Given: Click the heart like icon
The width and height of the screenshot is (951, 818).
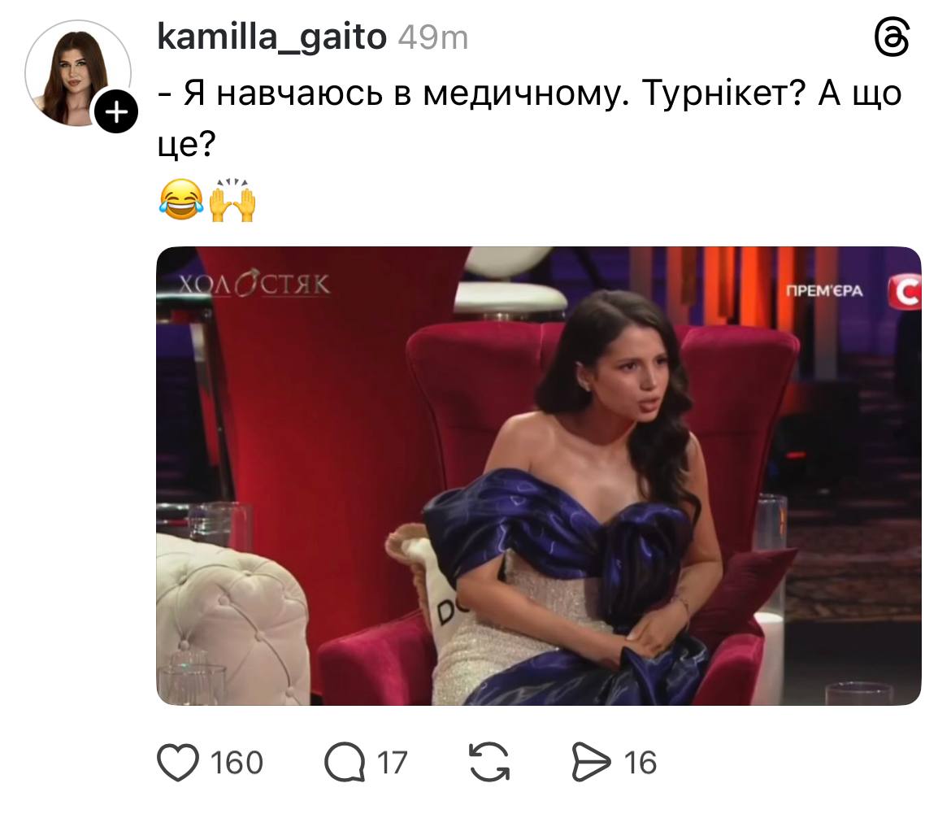Looking at the screenshot, I should 178,762.
